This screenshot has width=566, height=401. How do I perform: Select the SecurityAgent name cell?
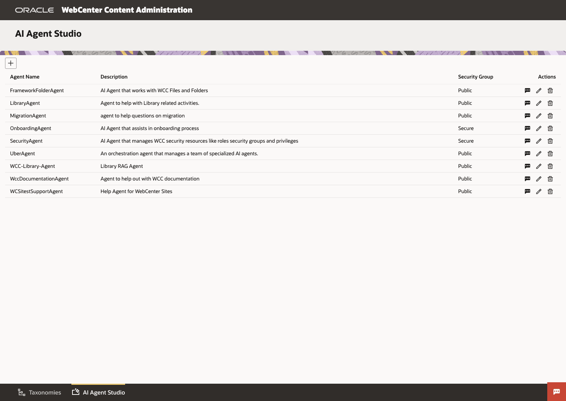coord(26,141)
